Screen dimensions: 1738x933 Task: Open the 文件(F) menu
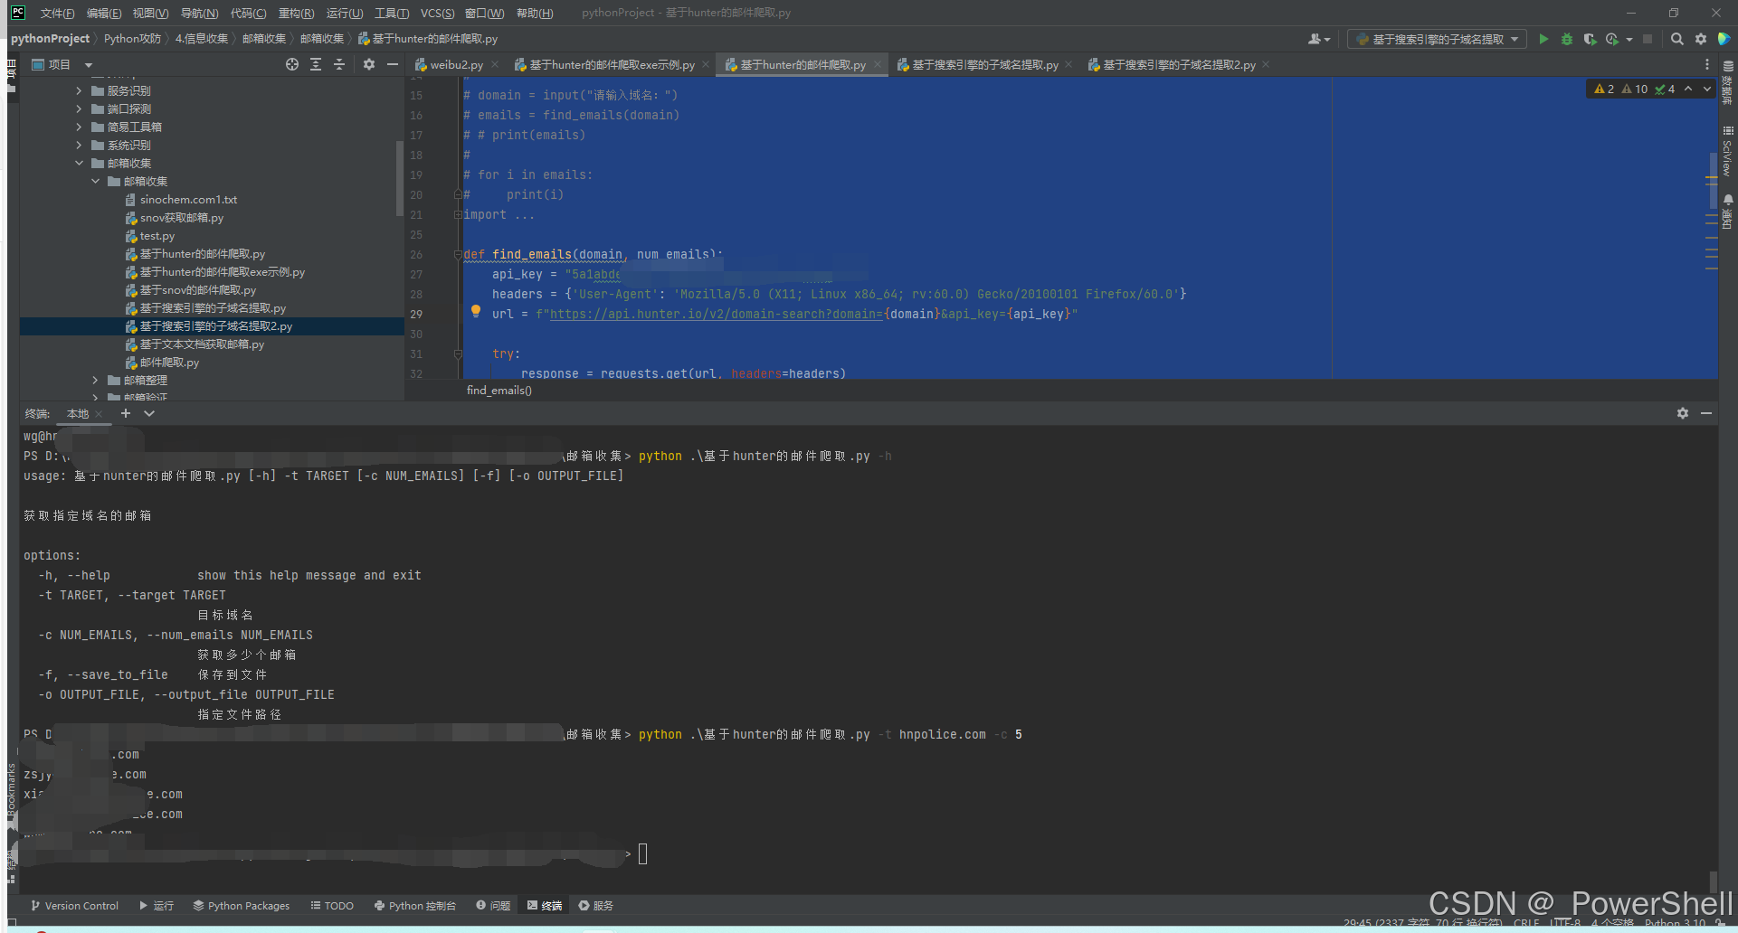(x=57, y=13)
